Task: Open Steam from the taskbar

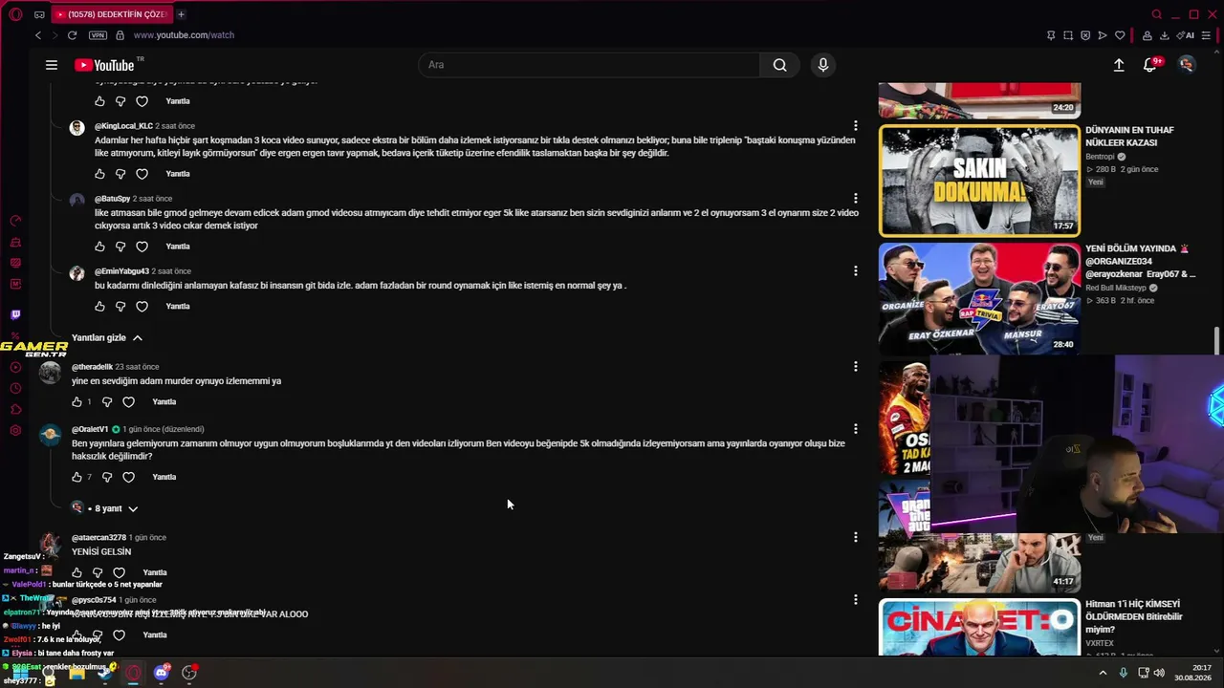Action: pyautogui.click(x=105, y=673)
